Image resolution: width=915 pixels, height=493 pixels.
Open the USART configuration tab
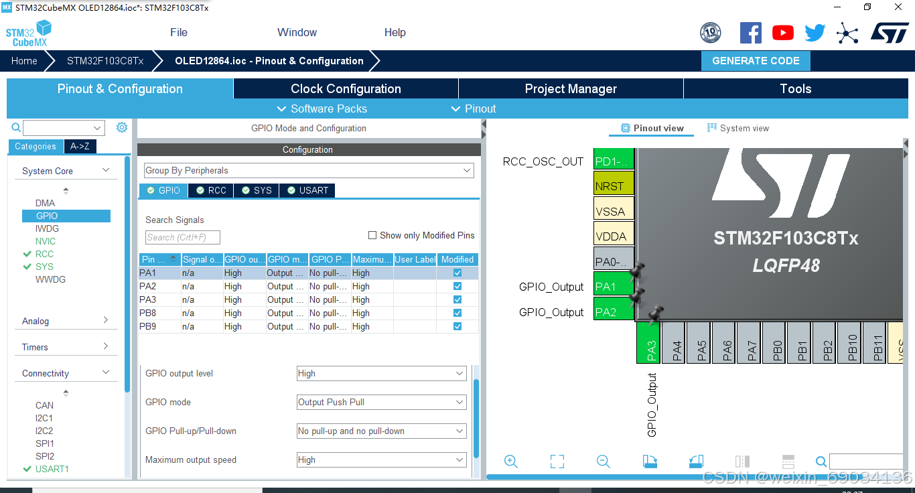pos(307,190)
